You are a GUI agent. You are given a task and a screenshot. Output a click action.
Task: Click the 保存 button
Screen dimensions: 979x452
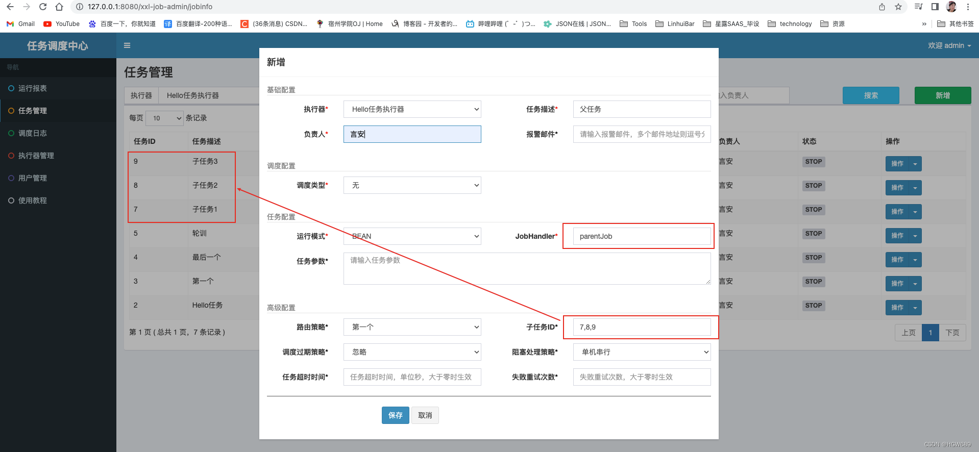(x=396, y=415)
